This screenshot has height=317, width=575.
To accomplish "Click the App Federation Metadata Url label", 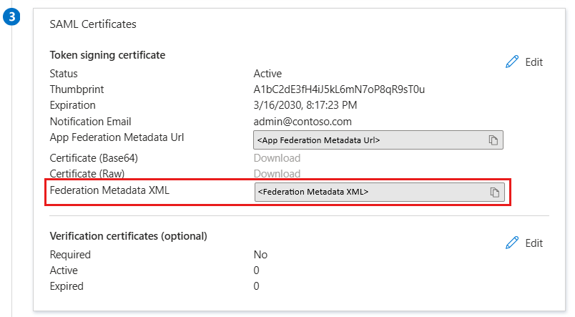I will coord(117,137).
